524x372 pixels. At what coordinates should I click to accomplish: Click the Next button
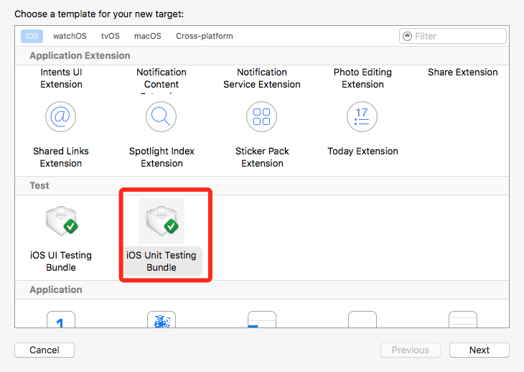[479, 350]
